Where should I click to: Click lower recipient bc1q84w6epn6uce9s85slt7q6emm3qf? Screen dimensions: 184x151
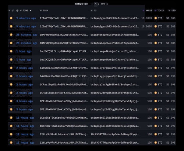tap(114, 43)
